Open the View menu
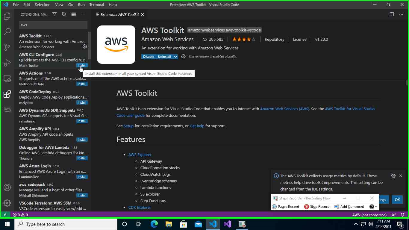This screenshot has height=230, width=409. pos(59,5)
